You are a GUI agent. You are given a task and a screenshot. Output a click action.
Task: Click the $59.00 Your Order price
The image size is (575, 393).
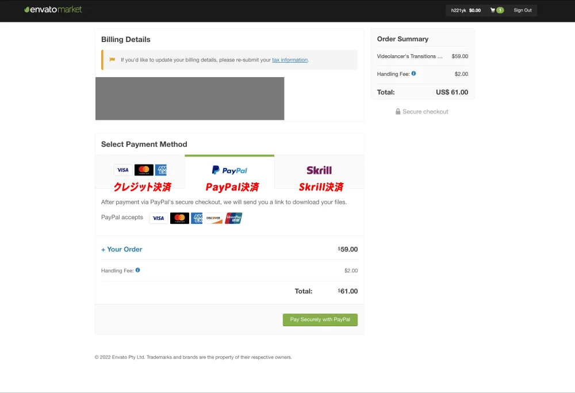coord(348,249)
